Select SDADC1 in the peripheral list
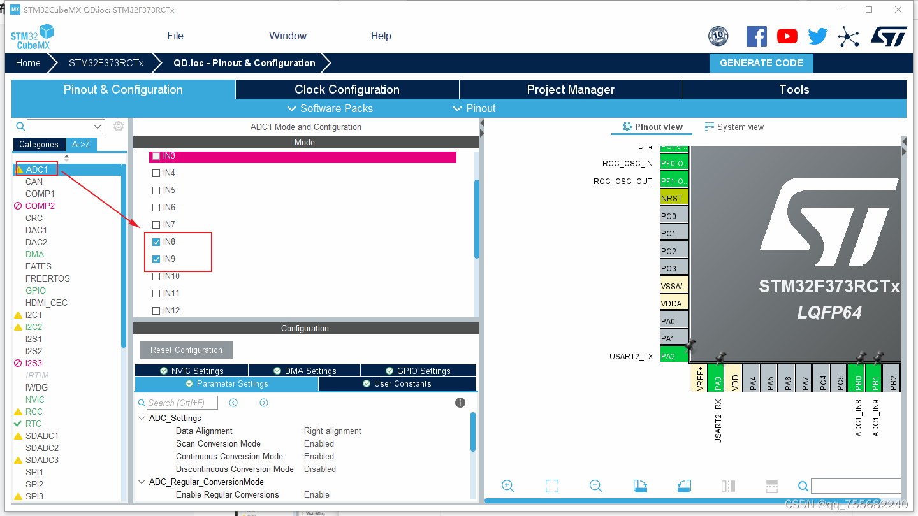 [x=42, y=436]
